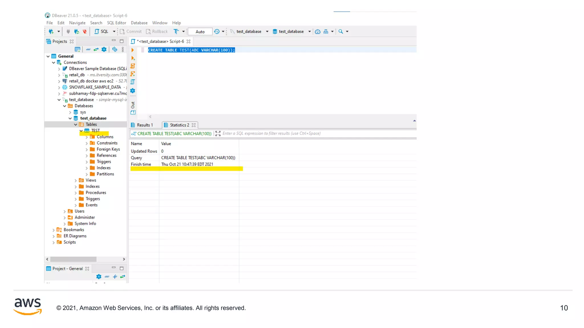Collapse the TEST table node
The height and width of the screenshot is (328, 584).
click(81, 131)
